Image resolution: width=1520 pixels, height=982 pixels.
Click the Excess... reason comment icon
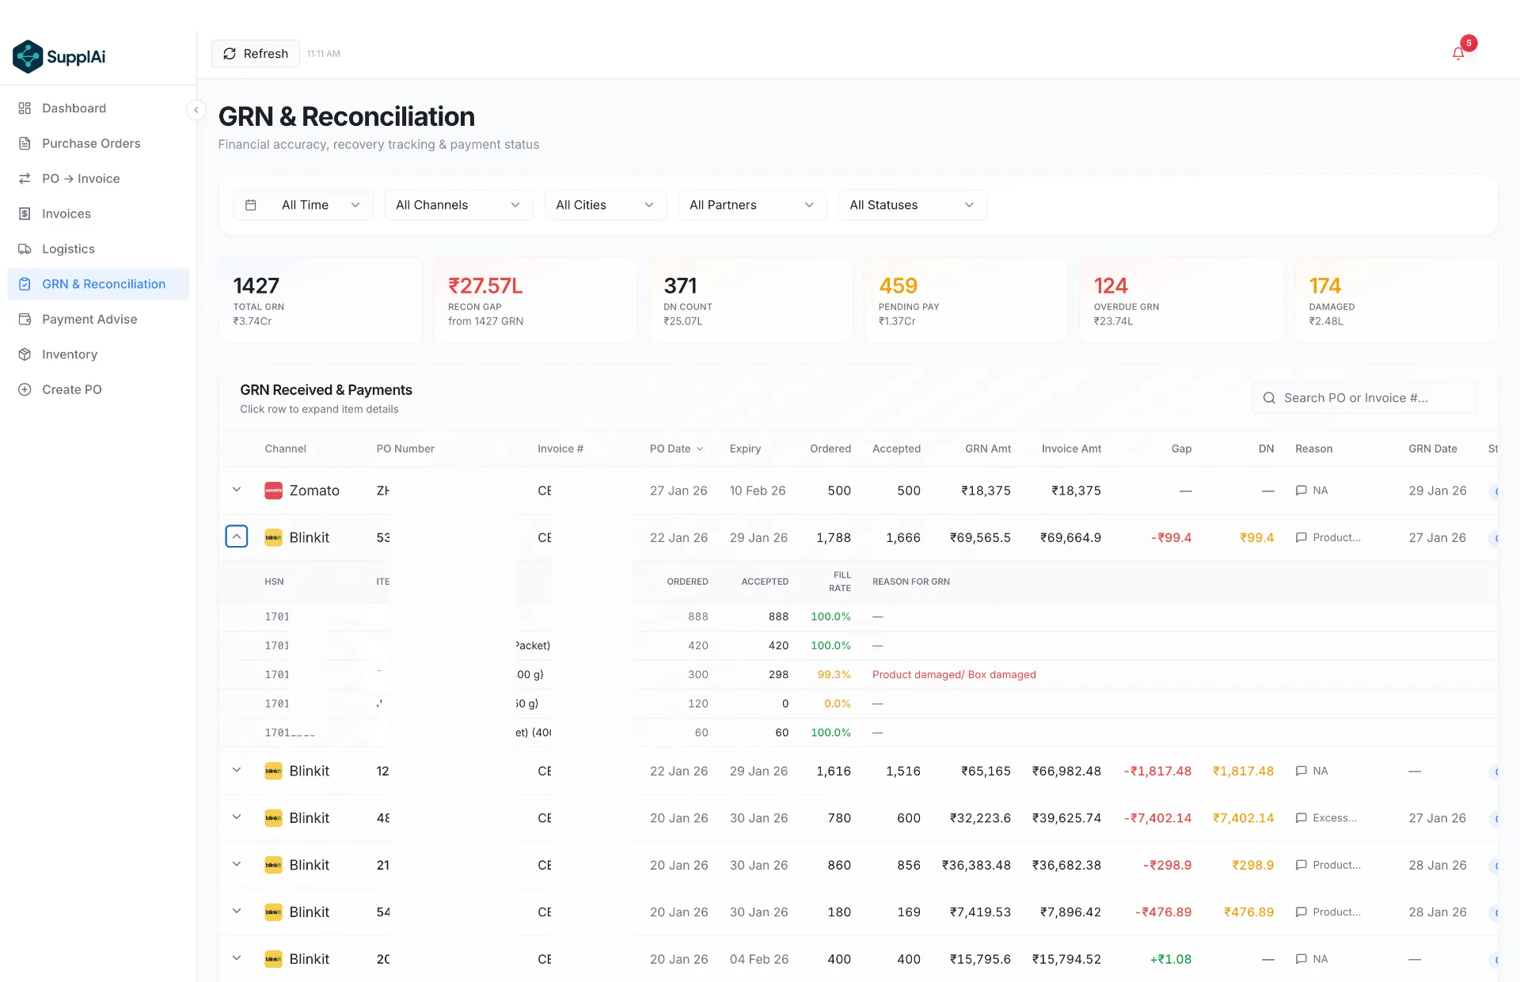[1301, 818]
